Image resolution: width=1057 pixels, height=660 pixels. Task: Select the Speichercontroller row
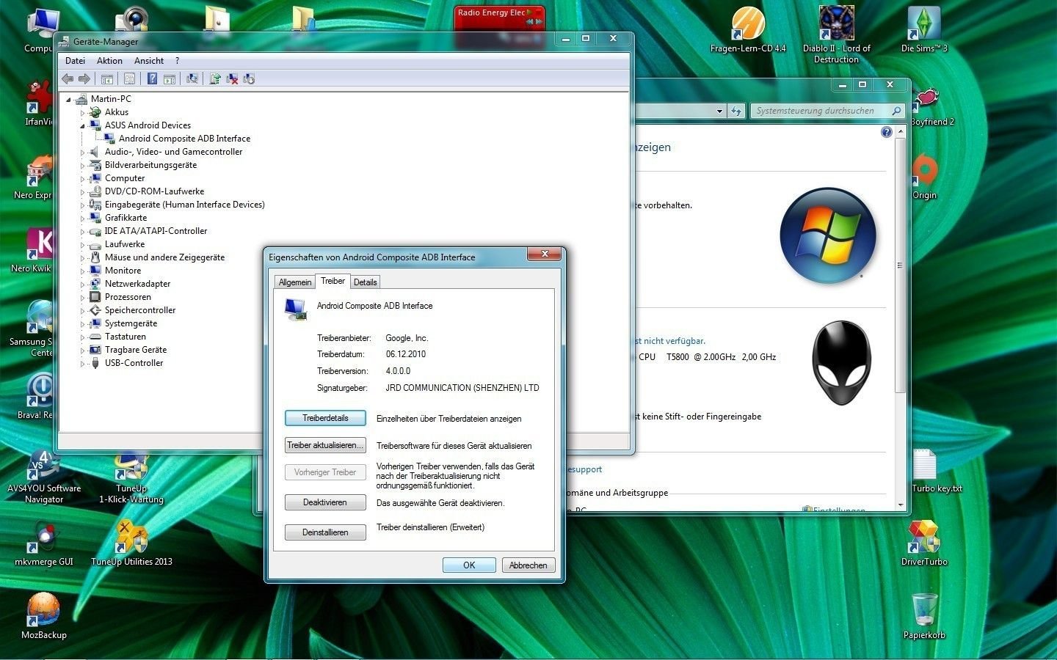[132, 310]
